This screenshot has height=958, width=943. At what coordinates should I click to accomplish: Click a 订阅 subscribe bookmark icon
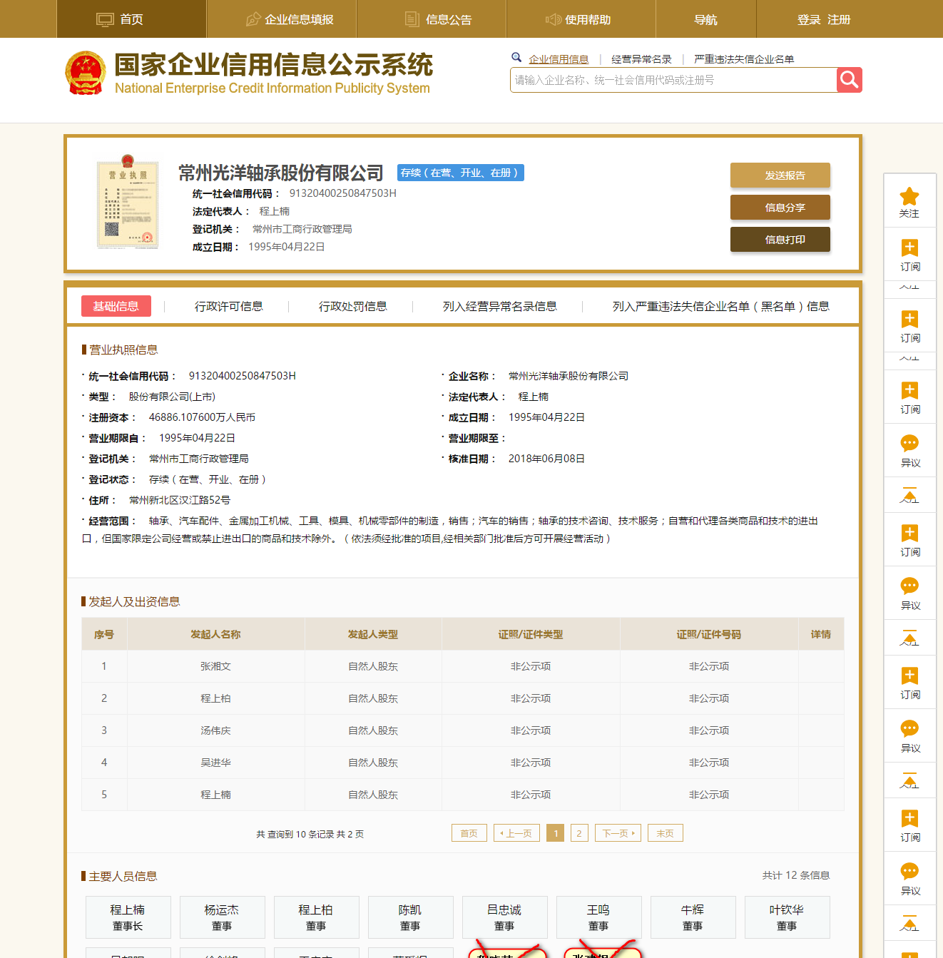tap(910, 248)
